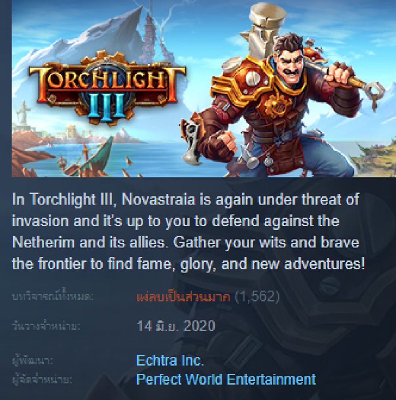Click the ผู้จัดจำหน่าย label
Screen dimensions: 396x400
(x=42, y=380)
